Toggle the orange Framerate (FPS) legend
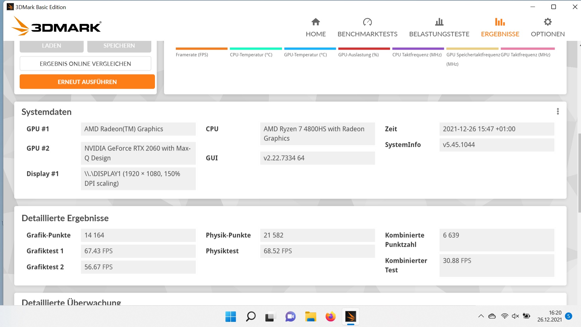The width and height of the screenshot is (581, 327). click(x=201, y=52)
